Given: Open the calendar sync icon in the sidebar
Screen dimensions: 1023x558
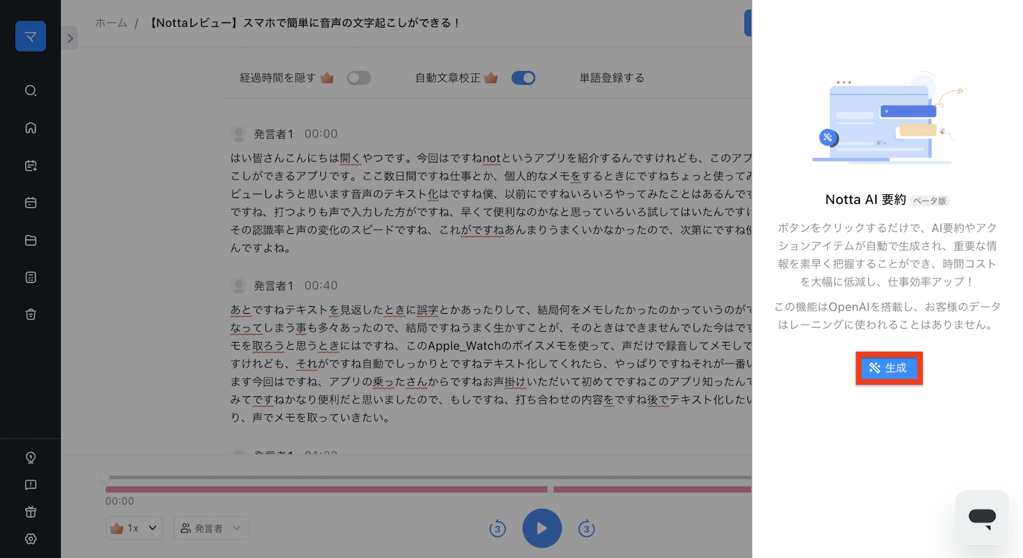Looking at the screenshot, I should (31, 166).
